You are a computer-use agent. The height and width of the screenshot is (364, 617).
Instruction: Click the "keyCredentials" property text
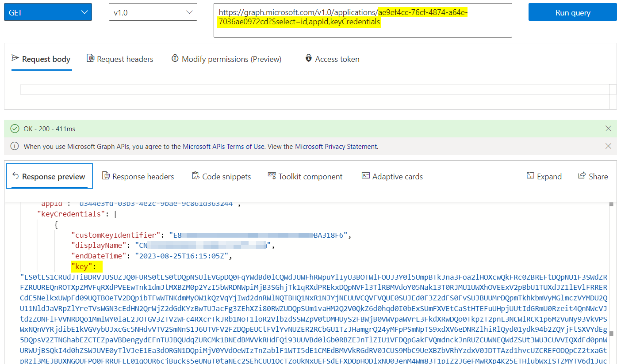(72, 214)
